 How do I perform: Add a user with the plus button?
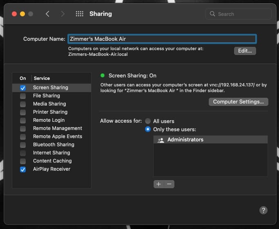click(159, 184)
